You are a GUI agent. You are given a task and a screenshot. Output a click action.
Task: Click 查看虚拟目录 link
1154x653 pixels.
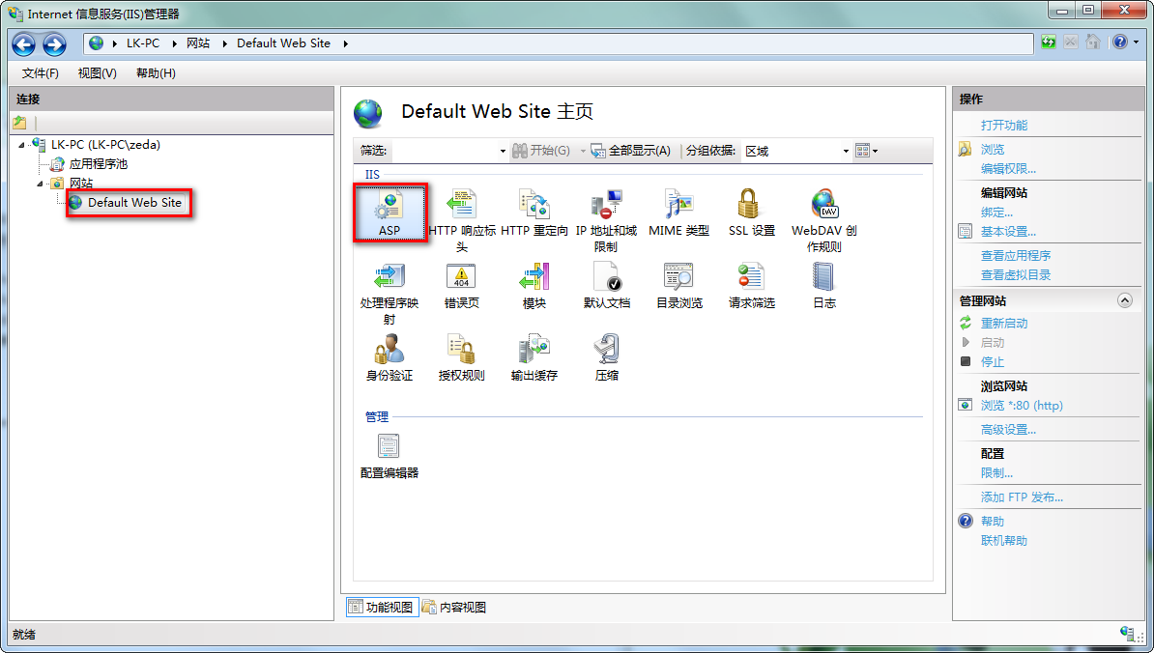[x=1016, y=274]
